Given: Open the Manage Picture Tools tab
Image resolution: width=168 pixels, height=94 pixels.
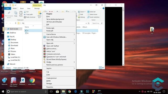Looking at the screenshot, I should [37, 8].
